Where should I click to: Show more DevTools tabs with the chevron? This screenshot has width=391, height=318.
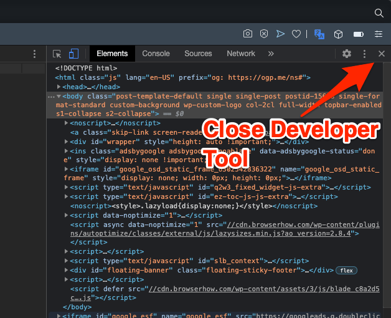pos(271,54)
